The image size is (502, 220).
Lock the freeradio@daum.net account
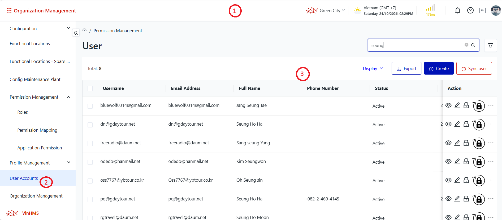[466, 143]
